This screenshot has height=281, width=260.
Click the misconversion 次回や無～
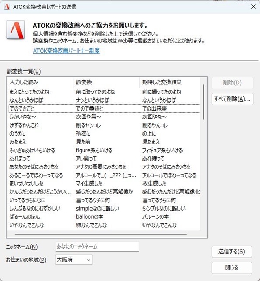(88, 117)
